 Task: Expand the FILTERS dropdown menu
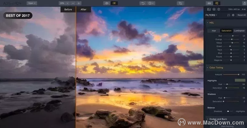(x=211, y=15)
